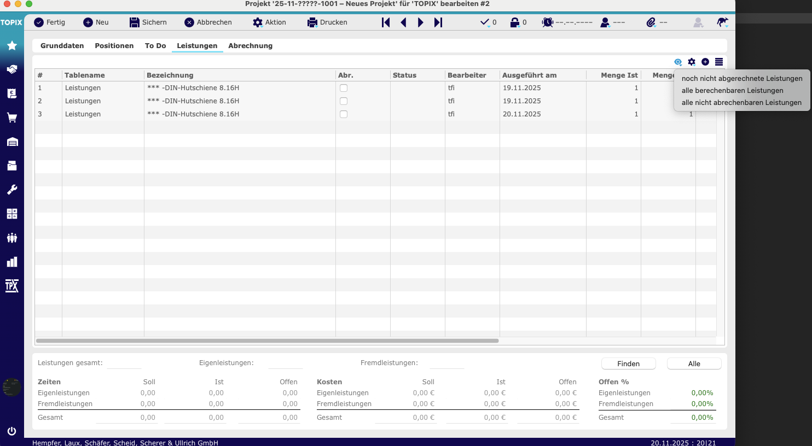The height and width of the screenshot is (446, 812).
Task: Click the Status column header
Action: pyautogui.click(x=417, y=75)
